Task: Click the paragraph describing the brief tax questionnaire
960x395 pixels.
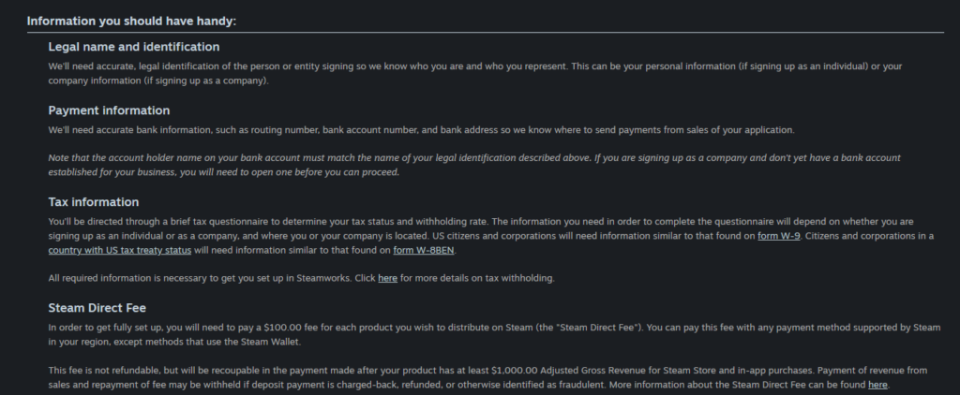Action: (x=491, y=236)
